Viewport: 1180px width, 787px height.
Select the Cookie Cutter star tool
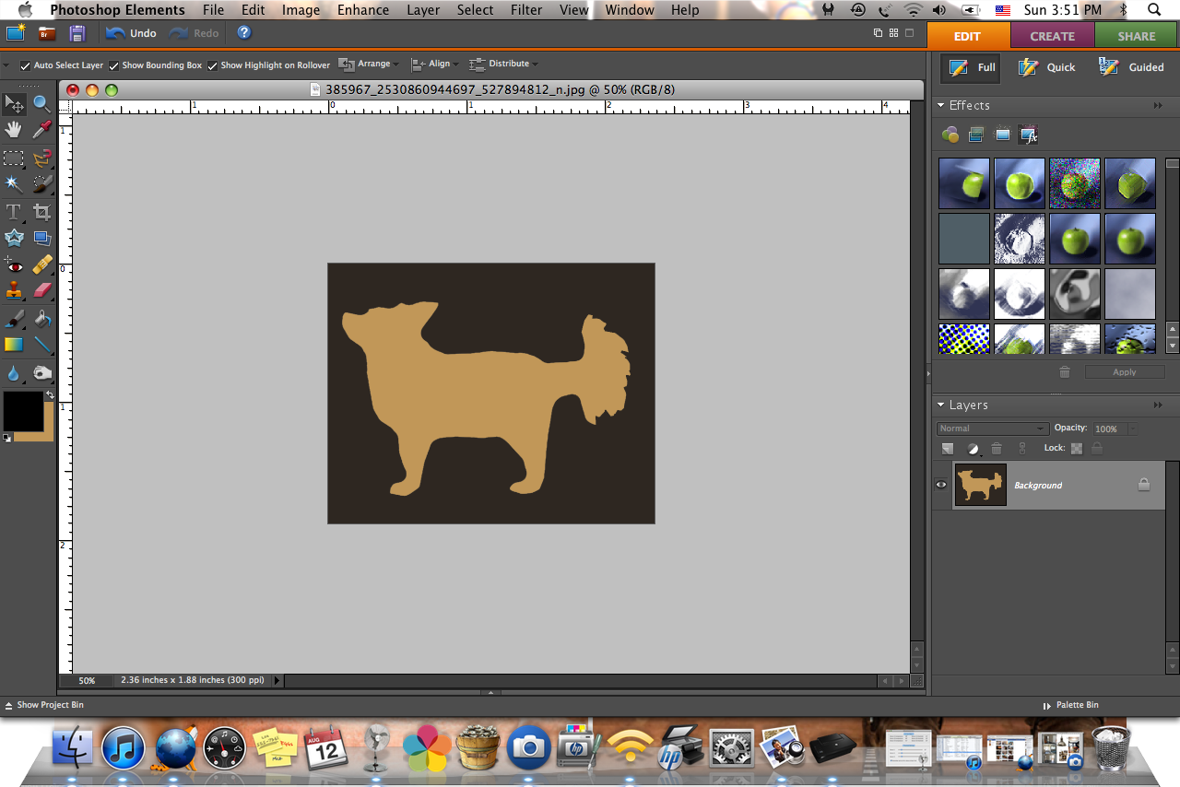coord(14,239)
